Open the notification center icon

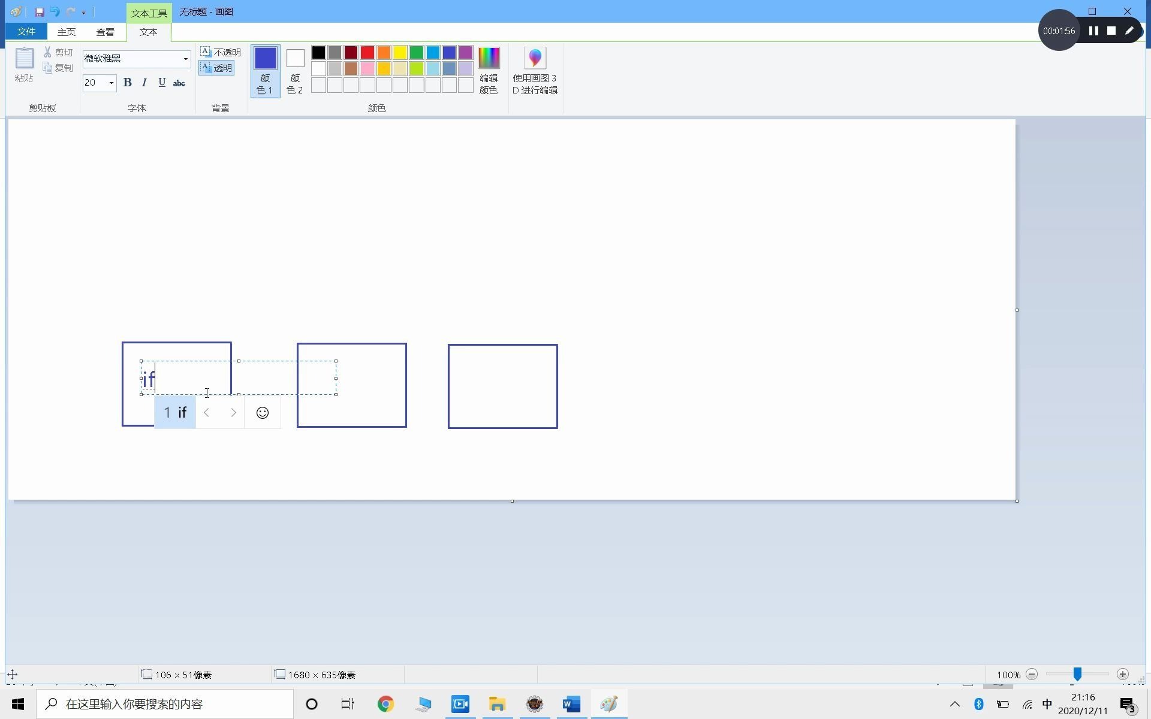pos(1128,705)
